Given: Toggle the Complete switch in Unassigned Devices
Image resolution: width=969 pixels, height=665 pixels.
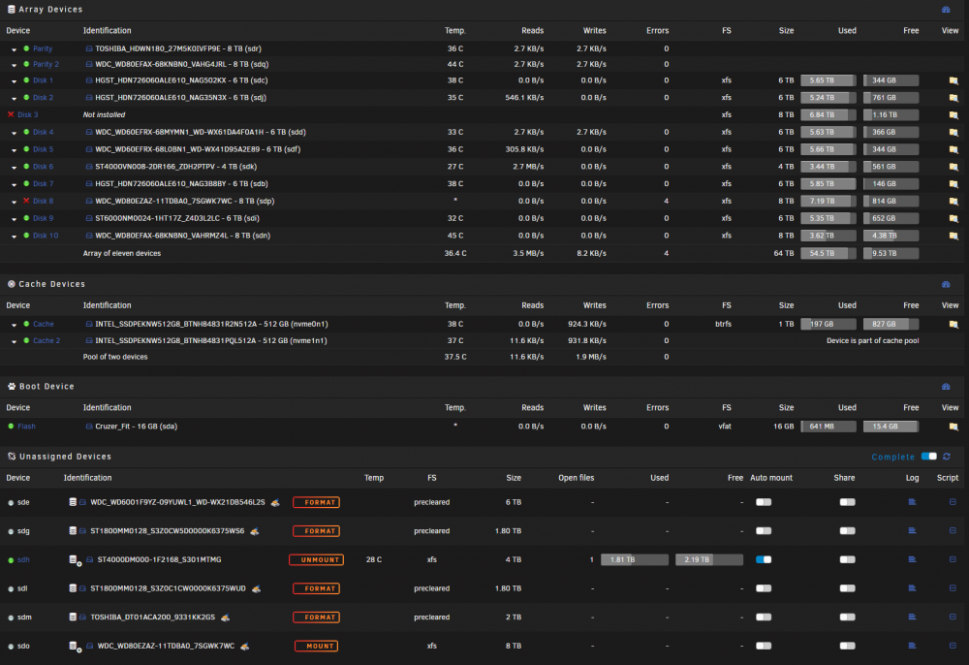Looking at the screenshot, I should [x=929, y=457].
